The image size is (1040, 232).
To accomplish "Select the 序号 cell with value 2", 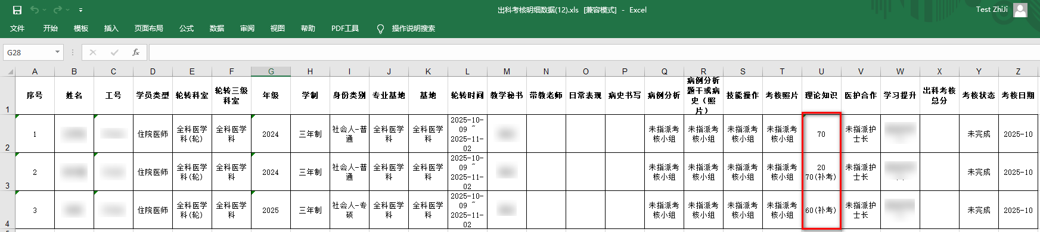I will [35, 172].
